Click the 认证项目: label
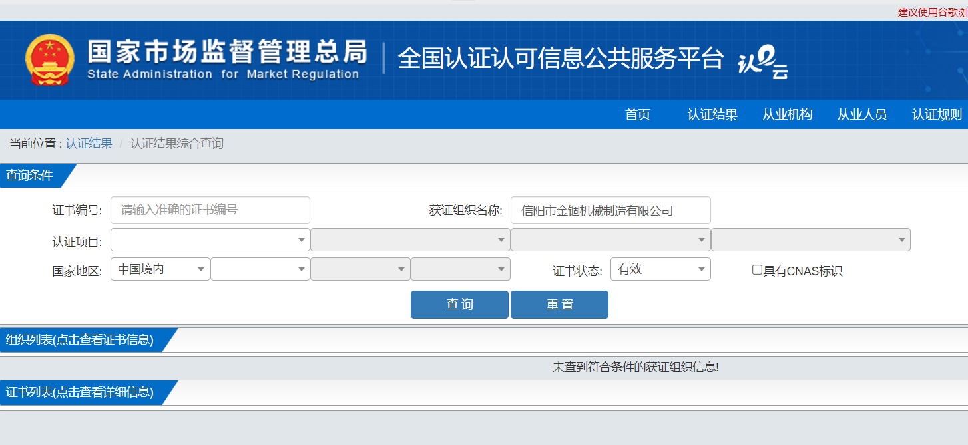This screenshot has height=445, width=968. [77, 242]
